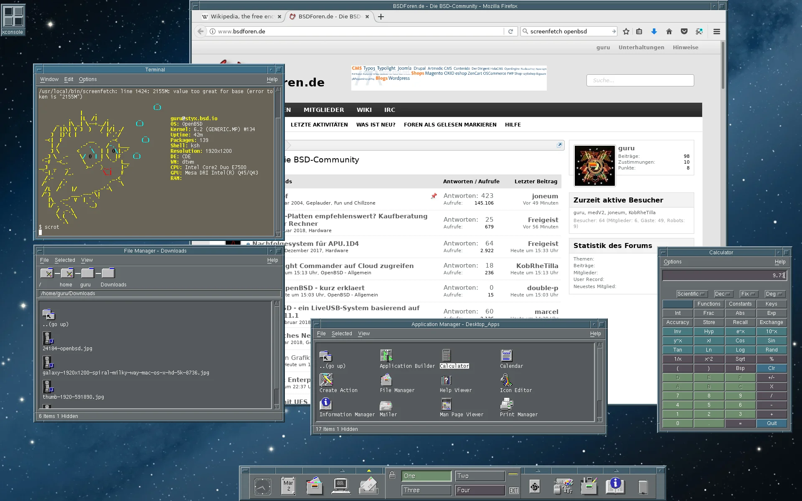Expand subpanel arrow above Mailer icon
This screenshot has width=802, height=501.
[x=369, y=471]
